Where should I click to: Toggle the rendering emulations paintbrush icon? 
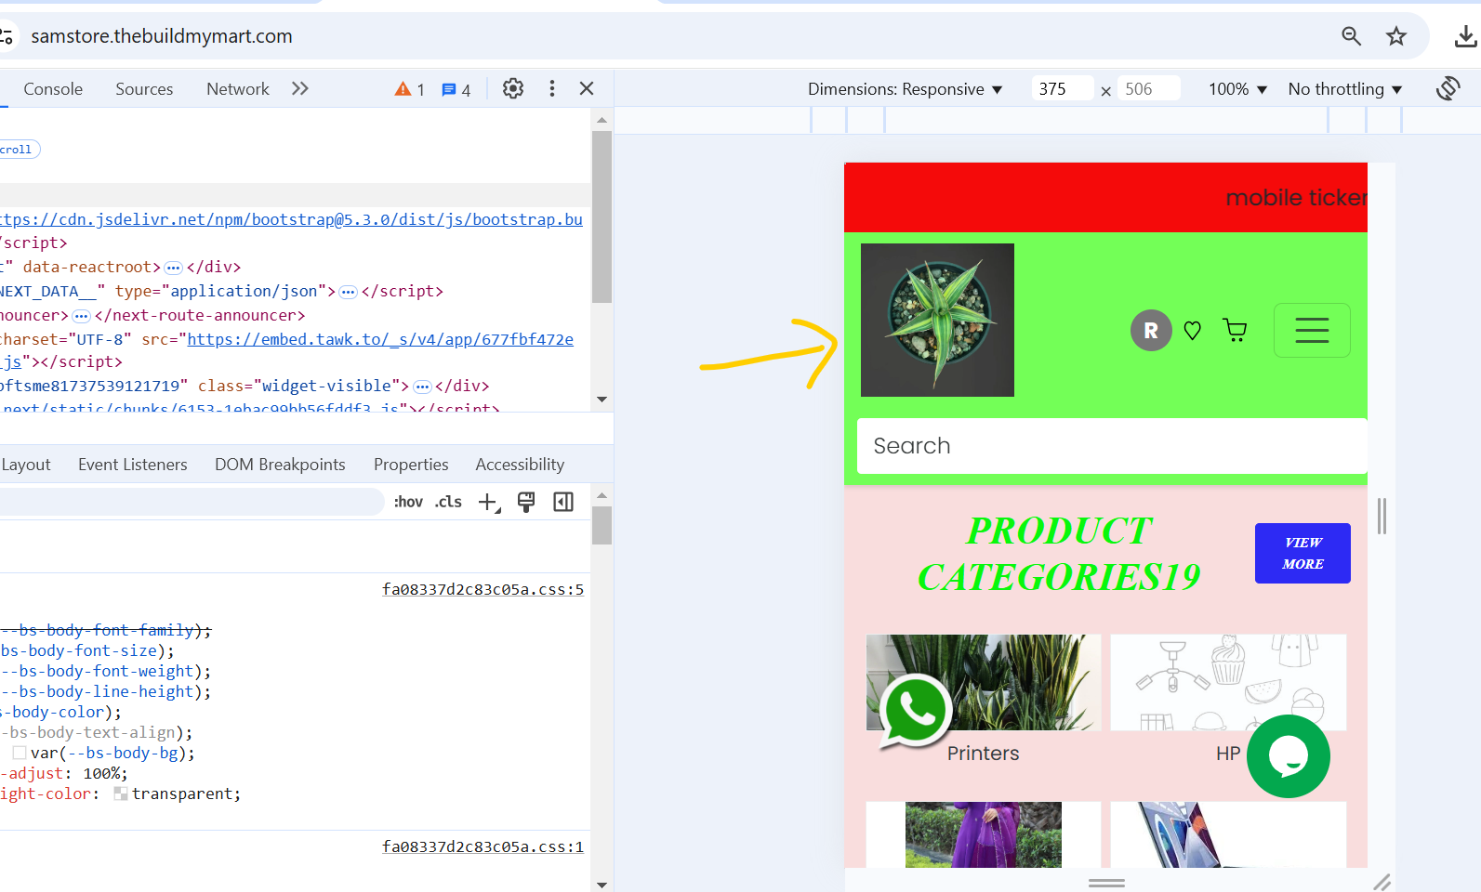(x=526, y=502)
